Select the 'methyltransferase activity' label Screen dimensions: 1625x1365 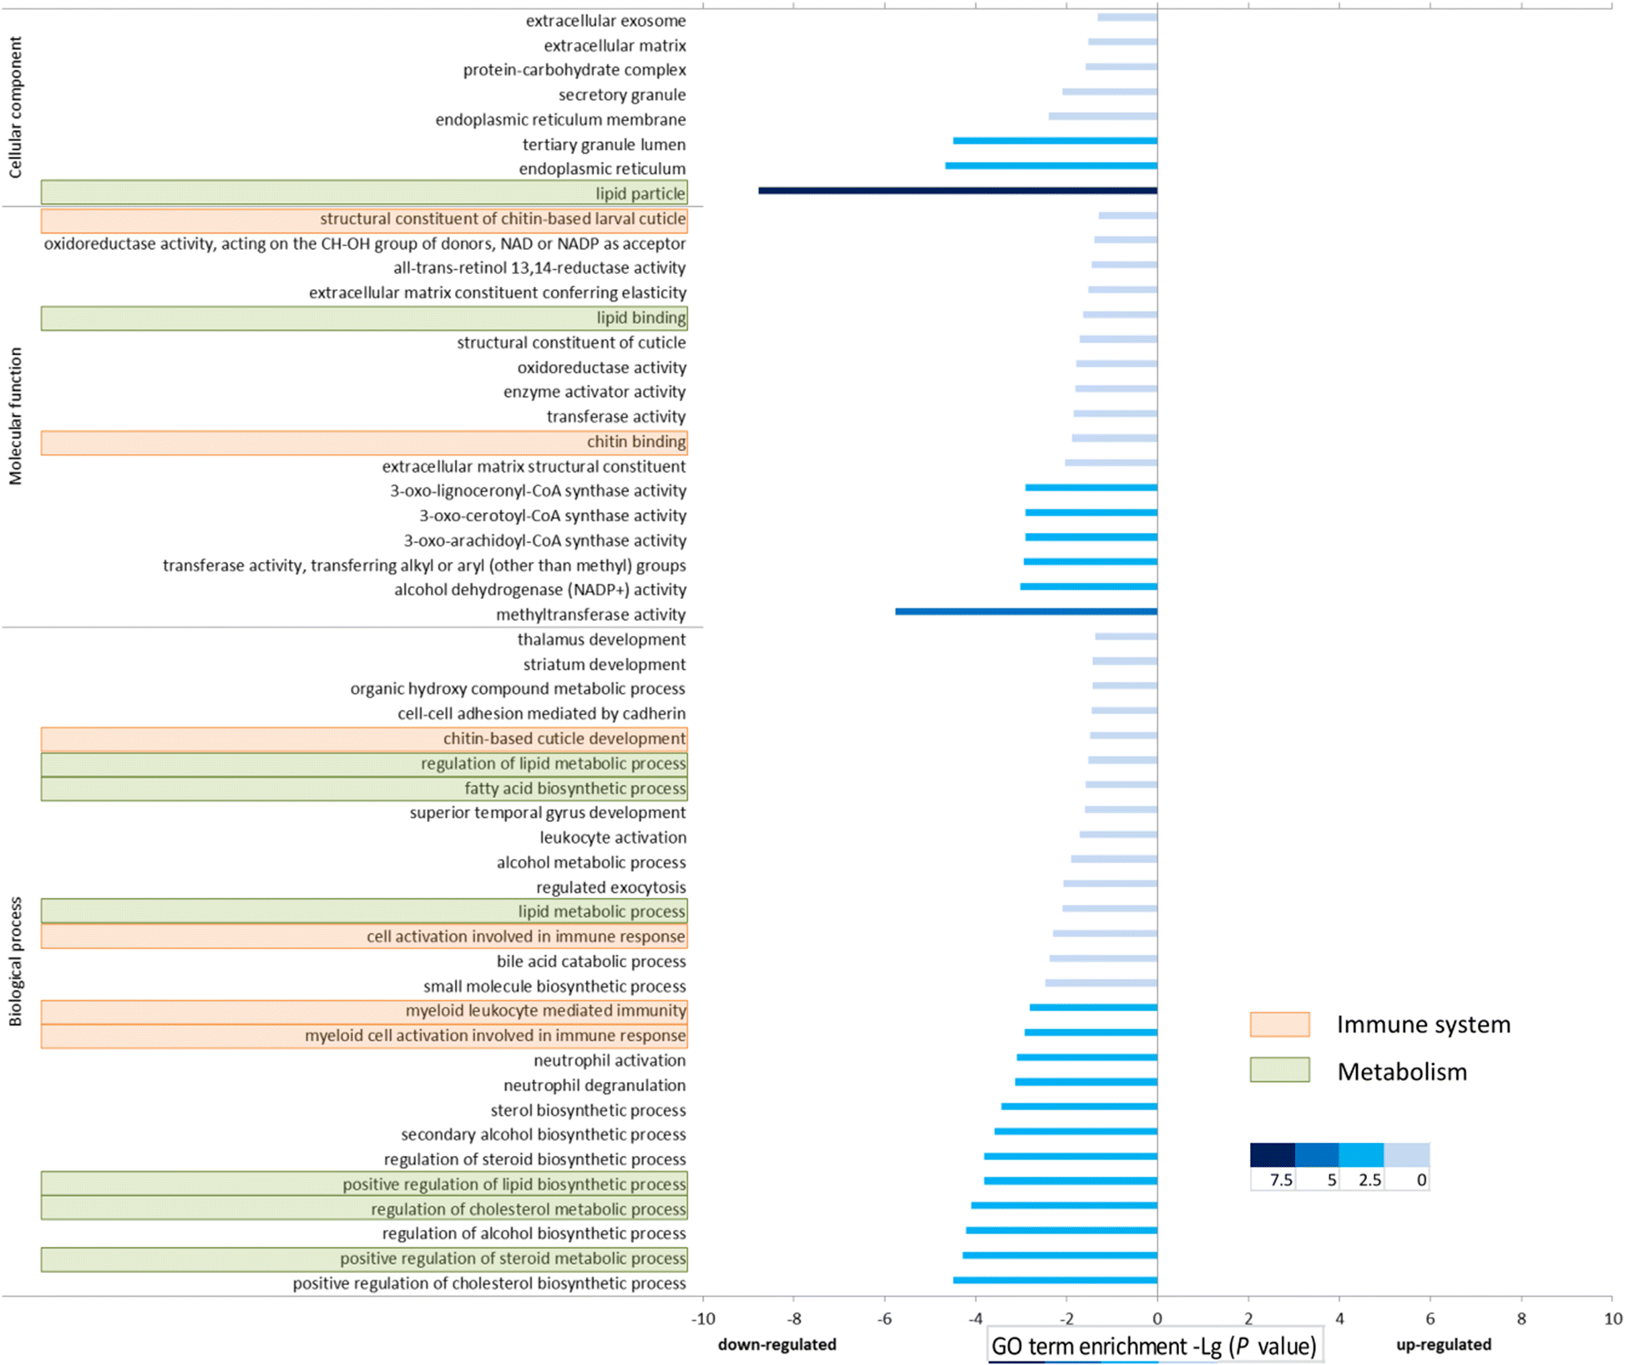(x=590, y=615)
